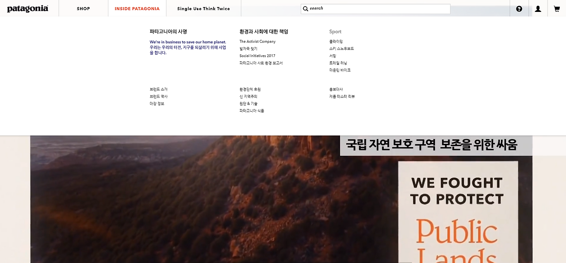The image size is (566, 263).
Task: Open the 원단 & 기술 link
Action: pos(248,104)
